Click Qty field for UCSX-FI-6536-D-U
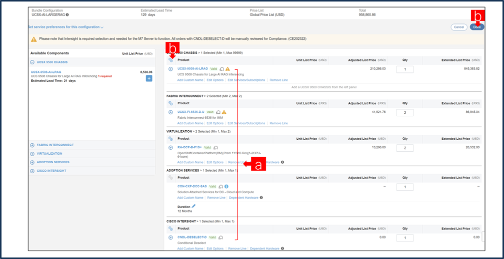Viewport: 504px width, 259px height. point(405,113)
